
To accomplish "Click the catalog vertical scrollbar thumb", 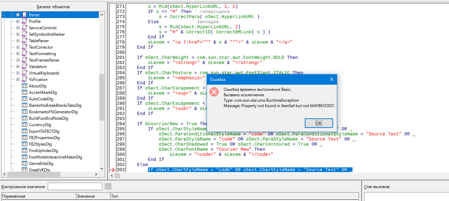I will (x=102, y=97).
